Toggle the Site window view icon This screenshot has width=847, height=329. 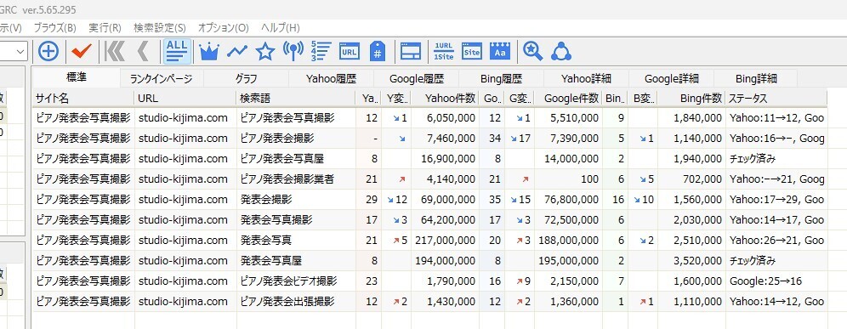pos(472,52)
